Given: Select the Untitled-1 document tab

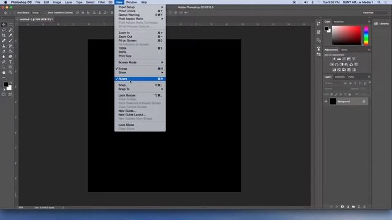Looking at the screenshot, I should click(36, 19).
